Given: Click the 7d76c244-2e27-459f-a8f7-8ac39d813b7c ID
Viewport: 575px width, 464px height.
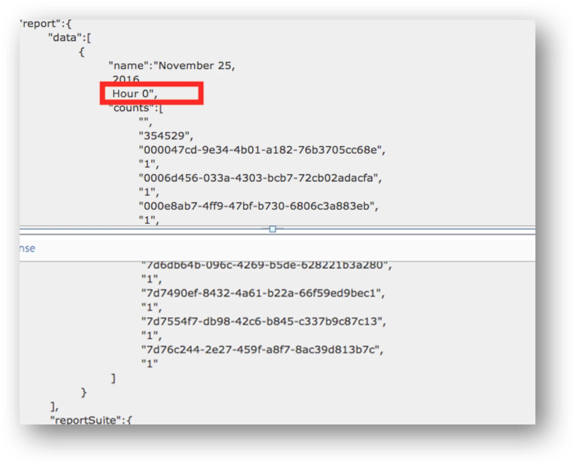Looking at the screenshot, I should [263, 350].
